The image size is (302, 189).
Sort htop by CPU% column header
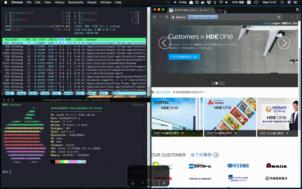[61, 40]
